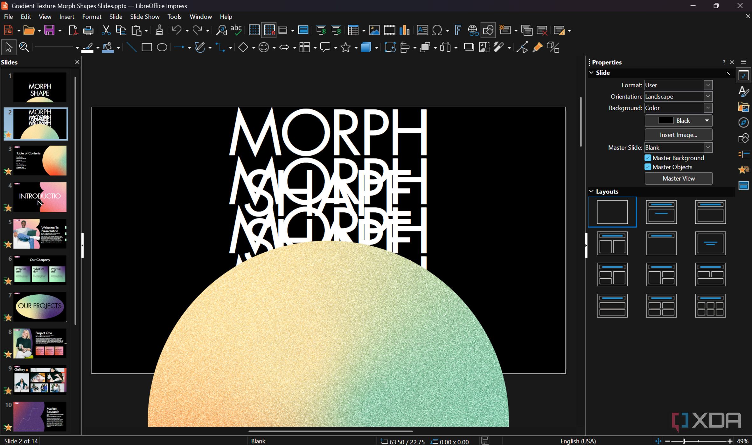Uncheck Master Objects checkbox

point(648,167)
